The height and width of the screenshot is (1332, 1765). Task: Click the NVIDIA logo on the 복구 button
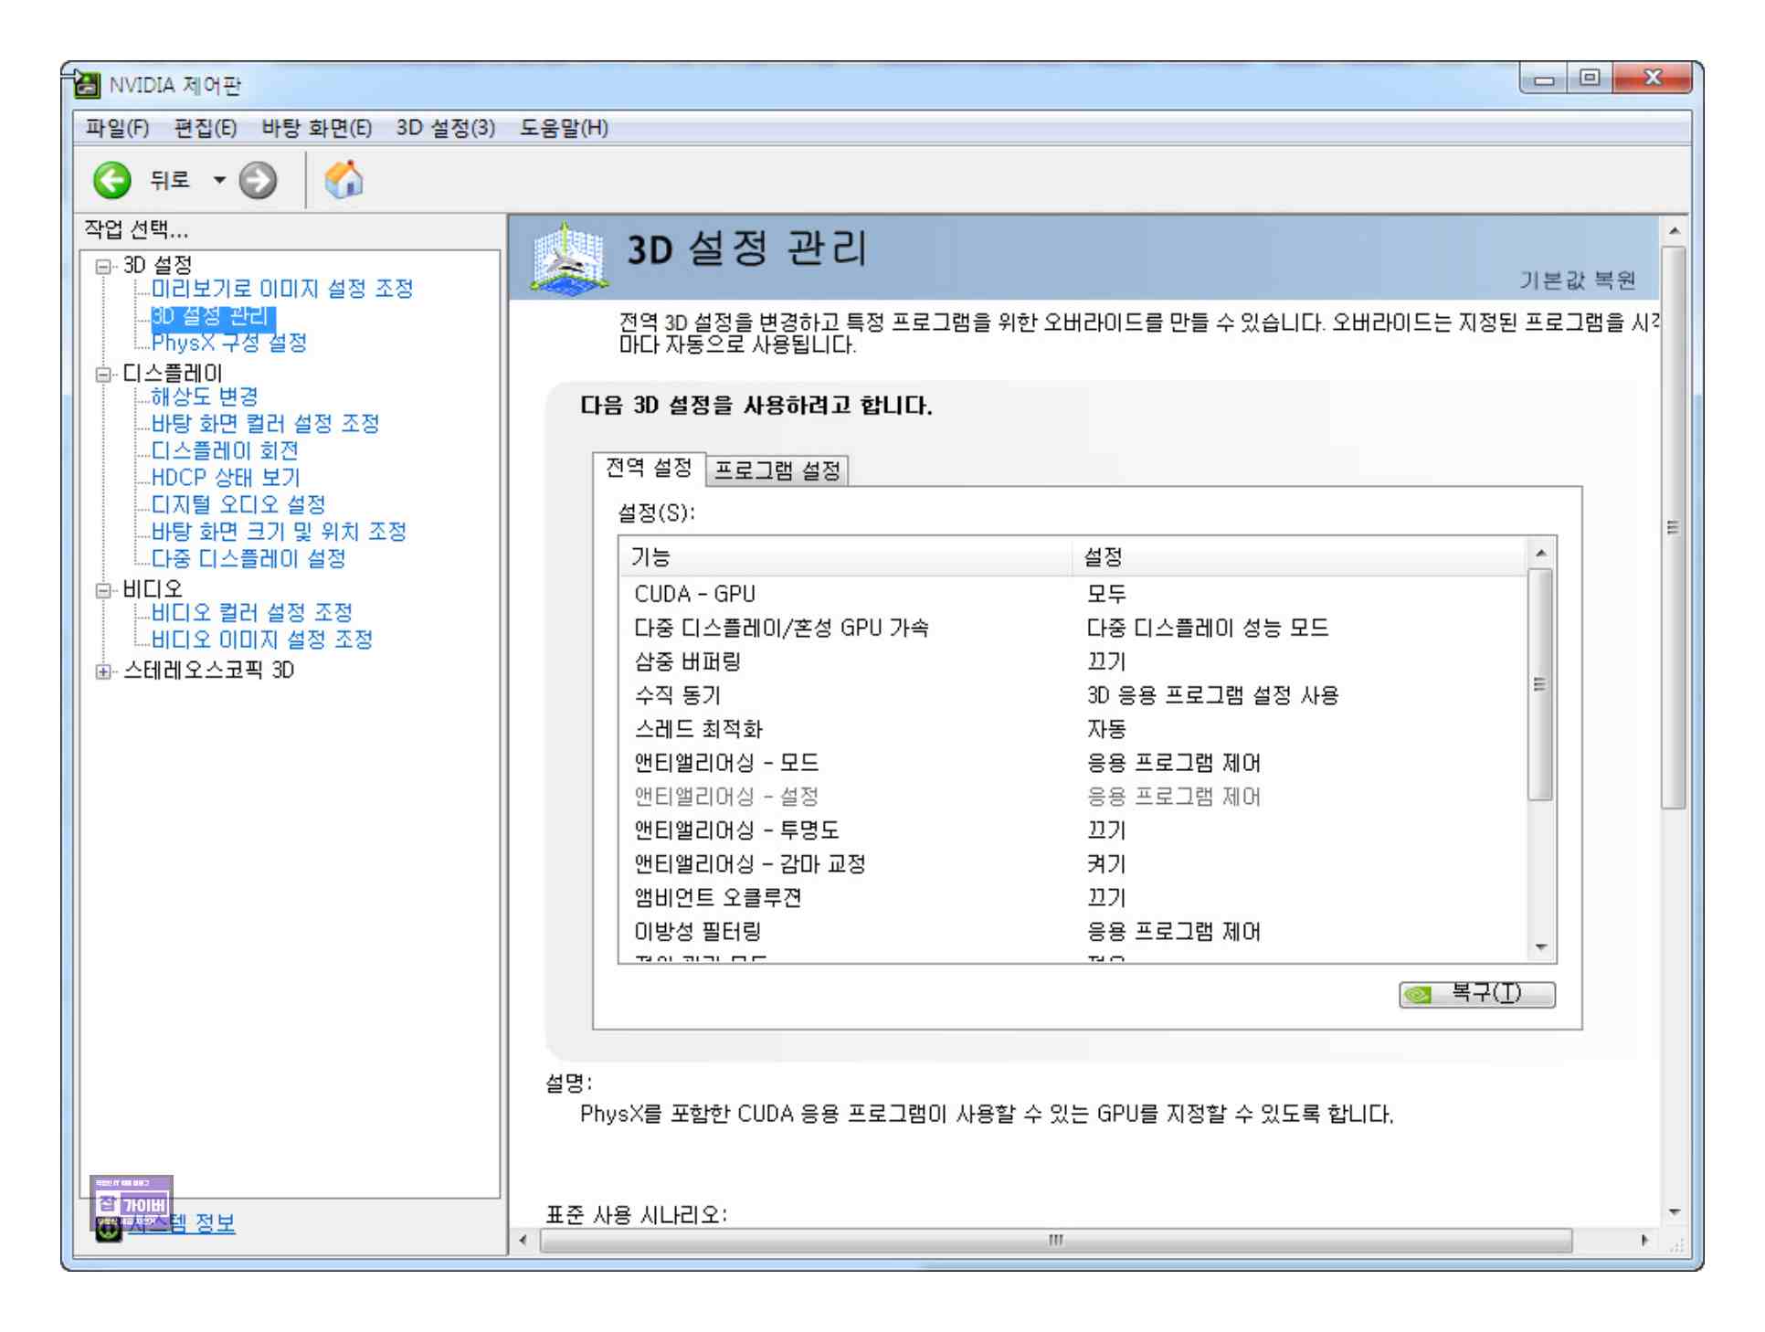click(1419, 994)
